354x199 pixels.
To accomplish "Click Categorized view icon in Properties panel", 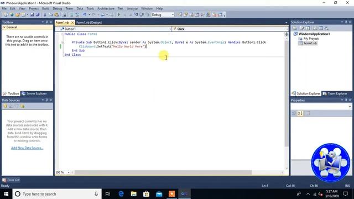I will [294, 113].
